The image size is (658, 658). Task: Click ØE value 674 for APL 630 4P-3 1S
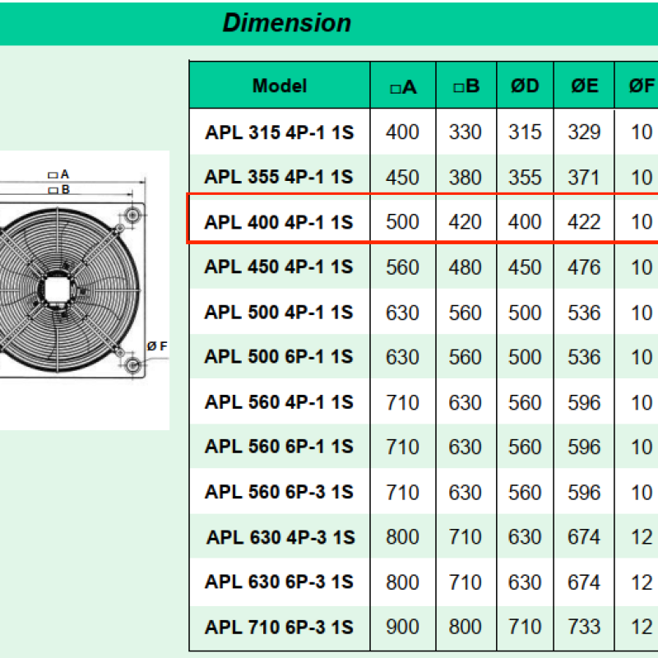tap(584, 537)
